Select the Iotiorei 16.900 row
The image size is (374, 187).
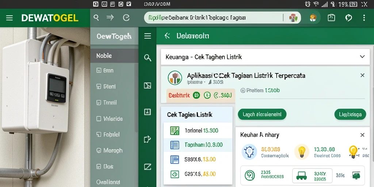[198, 130]
